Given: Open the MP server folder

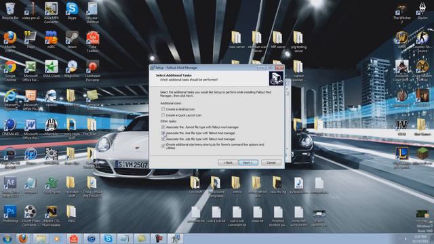Looking at the screenshot, I should click(277, 40).
